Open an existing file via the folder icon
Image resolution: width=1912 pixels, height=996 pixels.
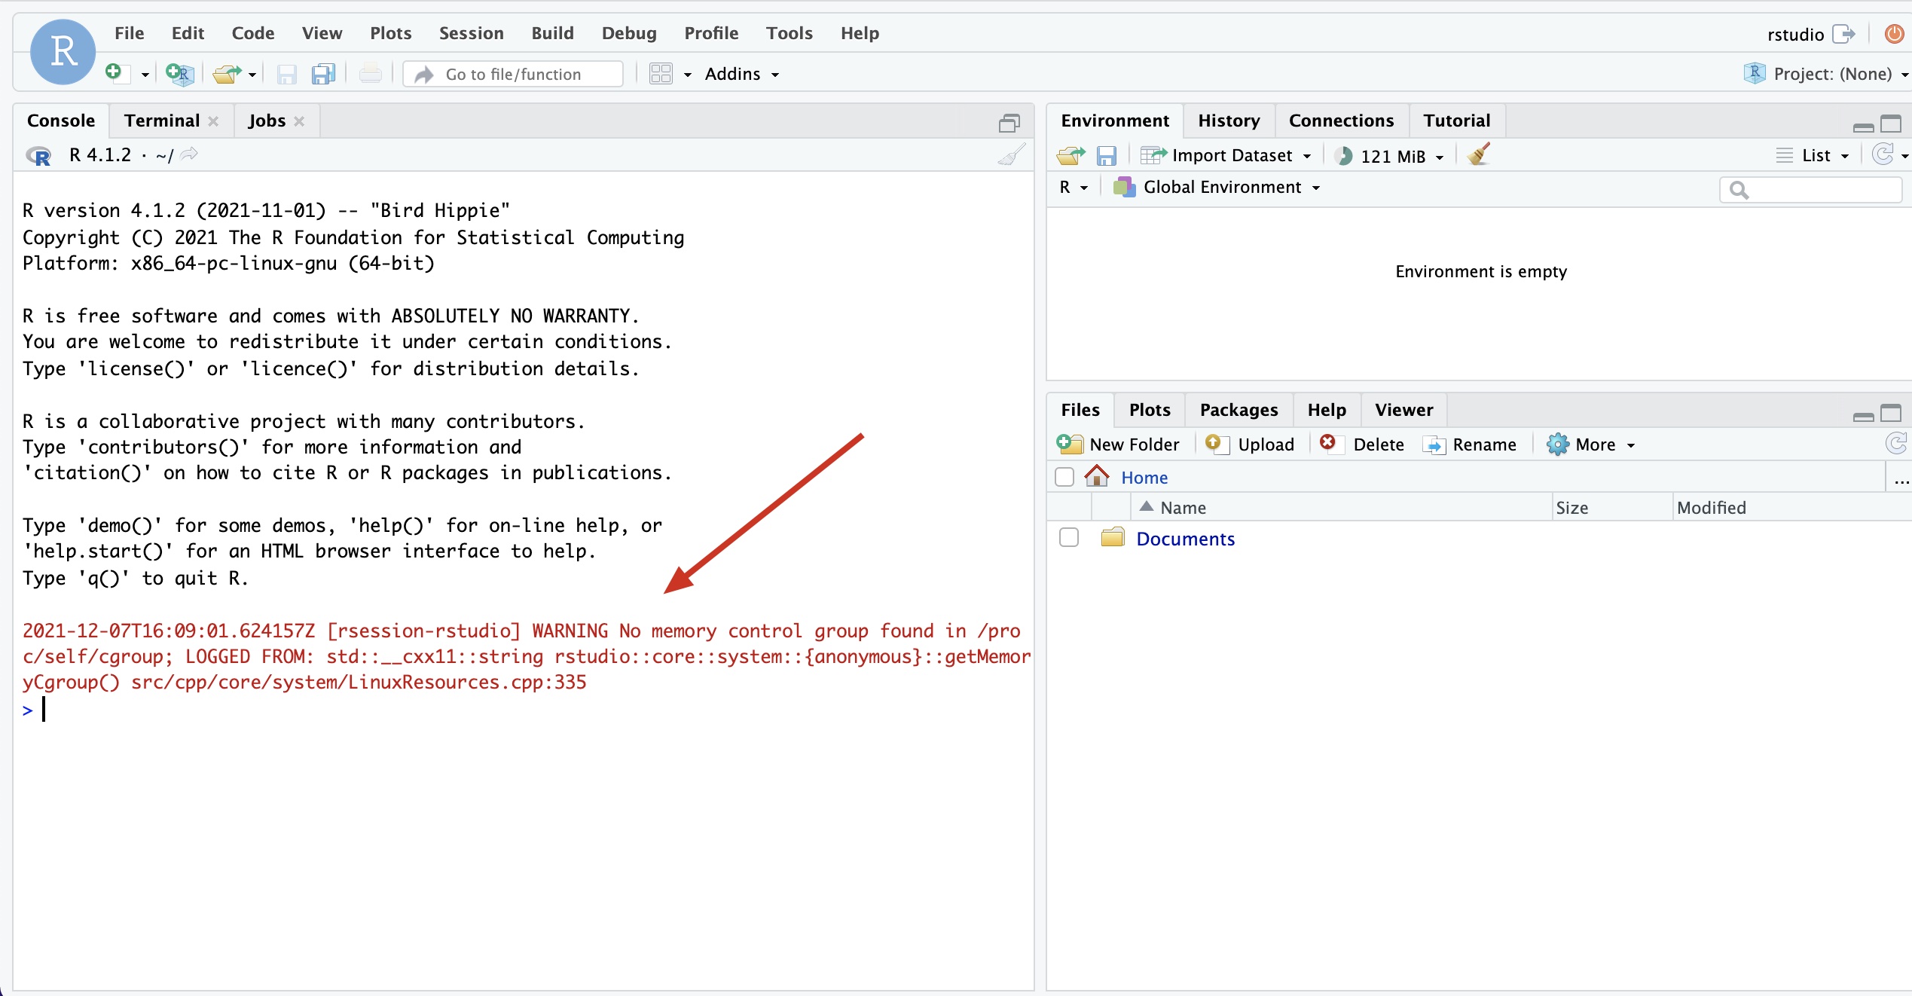pos(226,73)
